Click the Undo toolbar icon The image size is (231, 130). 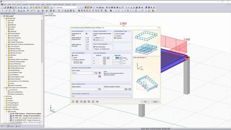pyautogui.click(x=25, y=7)
